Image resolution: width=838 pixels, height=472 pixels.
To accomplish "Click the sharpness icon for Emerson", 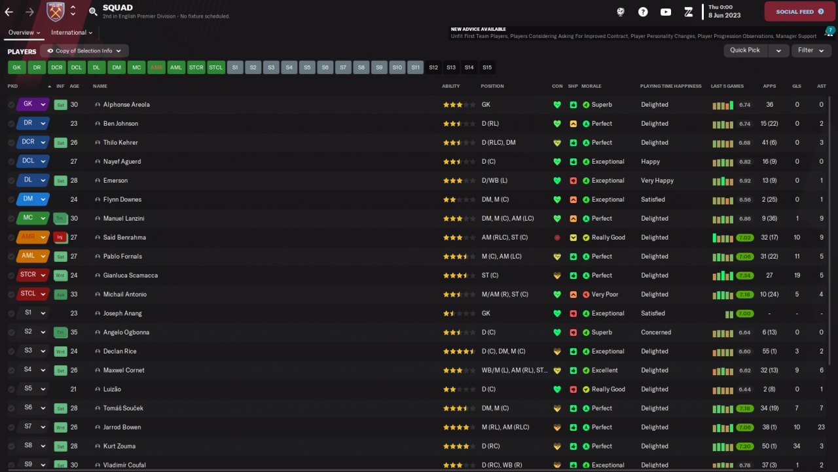I will click(x=574, y=181).
